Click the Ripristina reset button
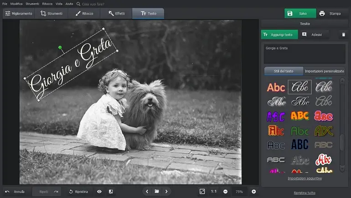Screen dimensions: 351x198 (78, 192)
